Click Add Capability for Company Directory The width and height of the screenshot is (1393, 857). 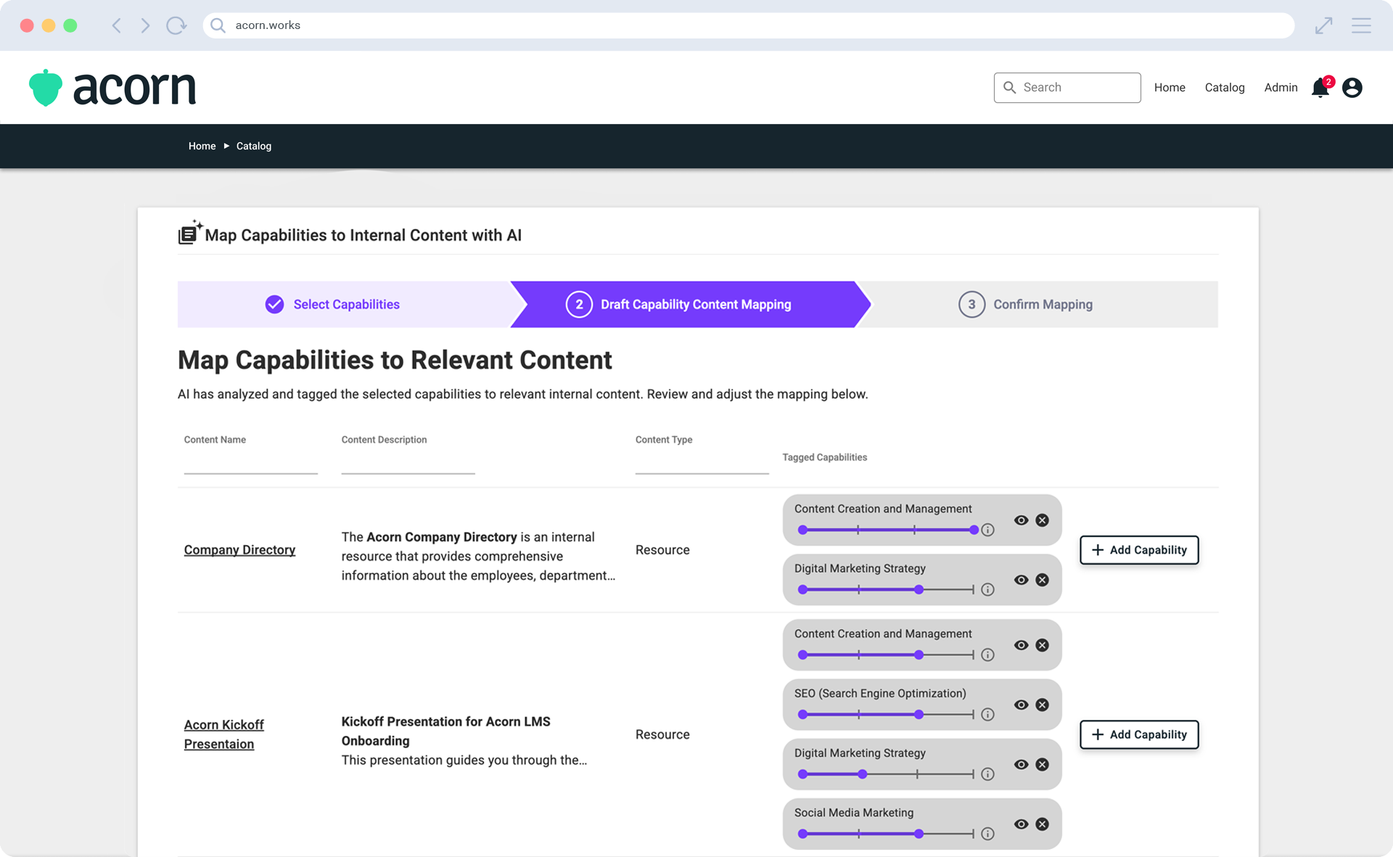point(1138,550)
